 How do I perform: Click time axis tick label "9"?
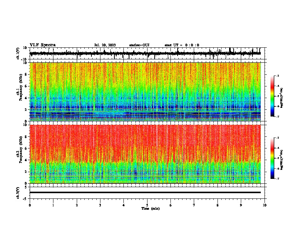pyautogui.click(x=241, y=205)
